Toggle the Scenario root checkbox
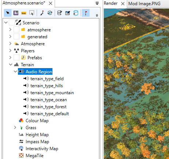This screenshot has height=159, width=169. 12,23
